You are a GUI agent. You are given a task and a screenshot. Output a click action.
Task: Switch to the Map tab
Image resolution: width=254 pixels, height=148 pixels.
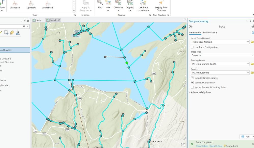pos(37,20)
